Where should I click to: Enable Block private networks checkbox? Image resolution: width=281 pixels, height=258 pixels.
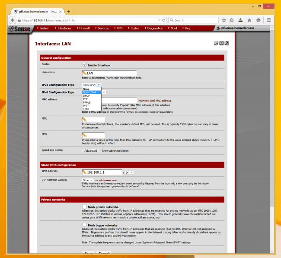click(85, 207)
